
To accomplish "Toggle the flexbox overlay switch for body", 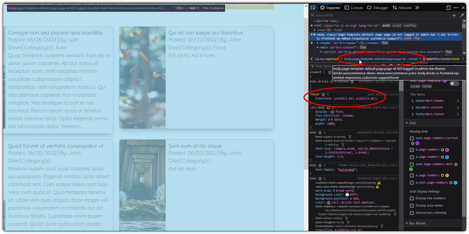I will 454,84.
